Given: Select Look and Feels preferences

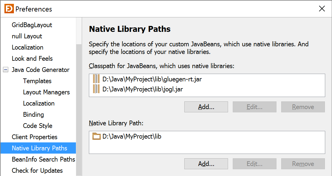Looking at the screenshot, I should [32, 58].
